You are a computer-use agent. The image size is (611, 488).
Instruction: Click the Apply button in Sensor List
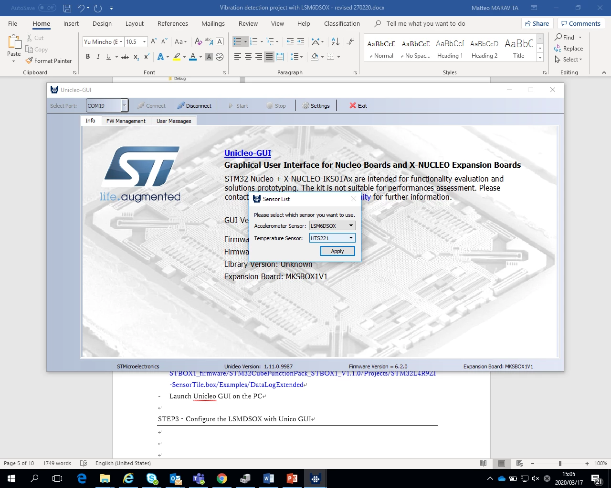(x=337, y=251)
